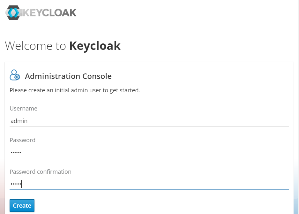Click the KEYCLOAK wordmark in the header
The height and width of the screenshot is (214, 299).
49,12
